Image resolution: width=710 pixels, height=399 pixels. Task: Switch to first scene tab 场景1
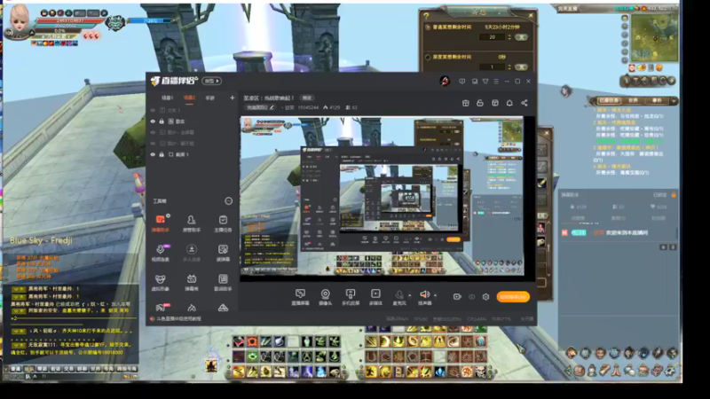pos(168,98)
